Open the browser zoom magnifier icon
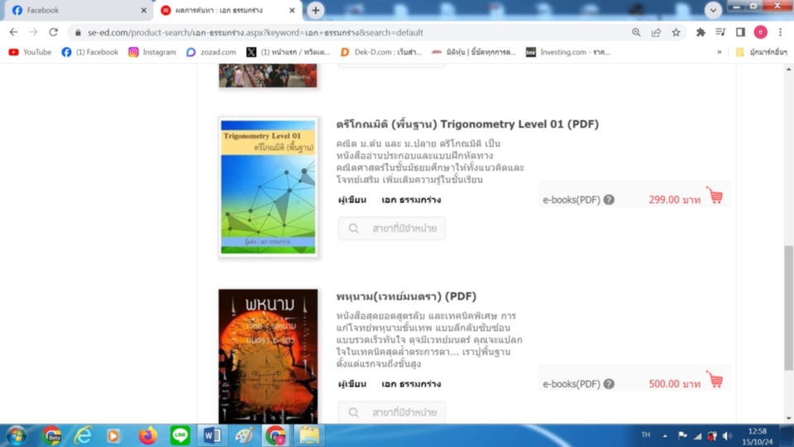Image resolution: width=794 pixels, height=447 pixels. (636, 32)
